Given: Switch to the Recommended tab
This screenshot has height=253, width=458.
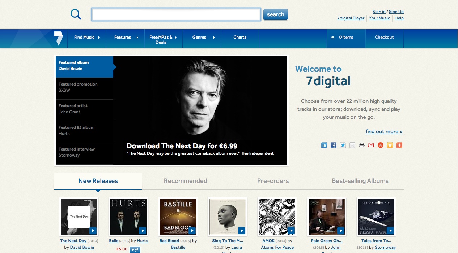Looking at the screenshot, I should pyautogui.click(x=185, y=180).
